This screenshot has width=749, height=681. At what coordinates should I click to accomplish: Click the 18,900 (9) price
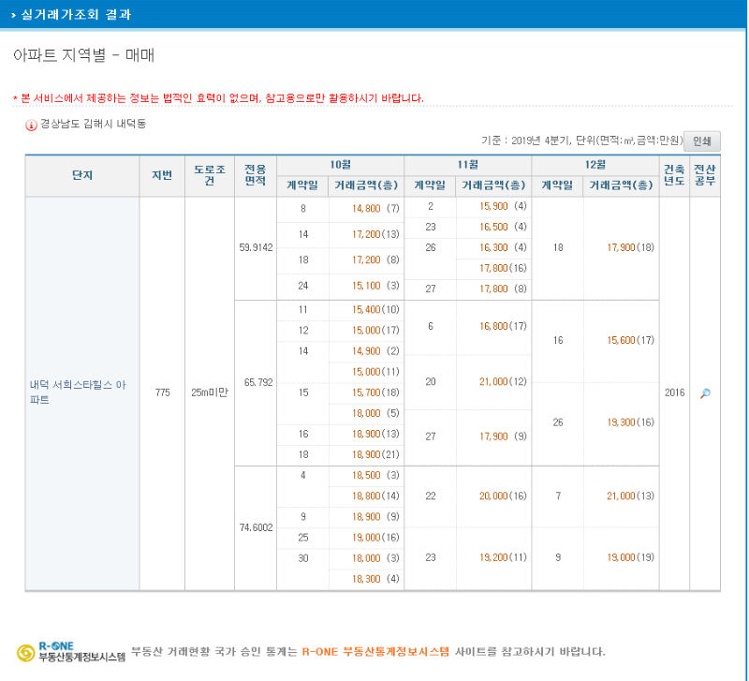tap(375, 516)
